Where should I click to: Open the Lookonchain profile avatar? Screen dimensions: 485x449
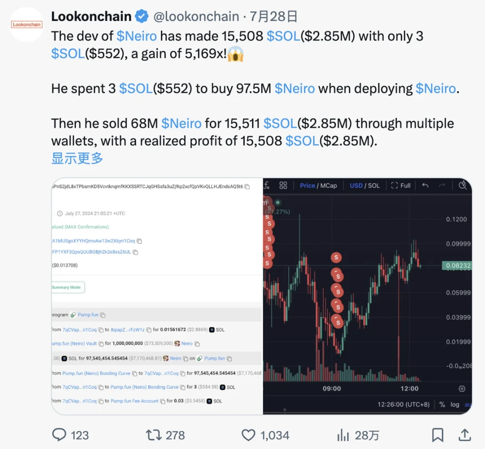(27, 24)
